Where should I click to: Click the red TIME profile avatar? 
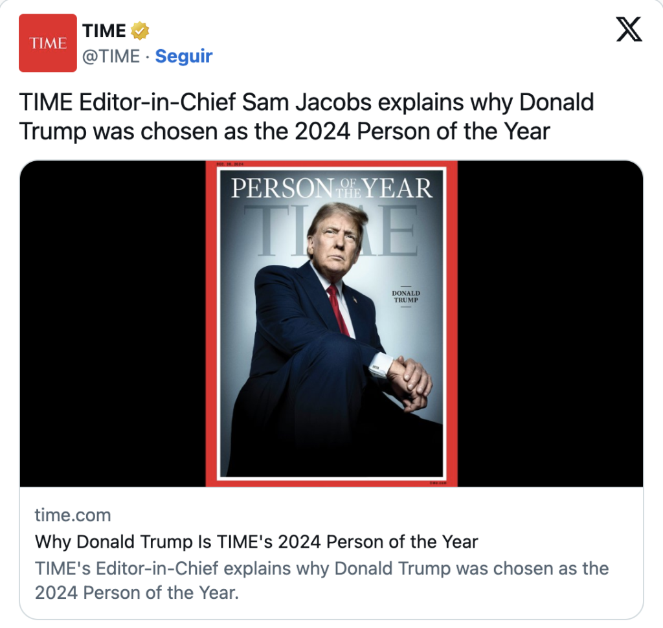(48, 43)
